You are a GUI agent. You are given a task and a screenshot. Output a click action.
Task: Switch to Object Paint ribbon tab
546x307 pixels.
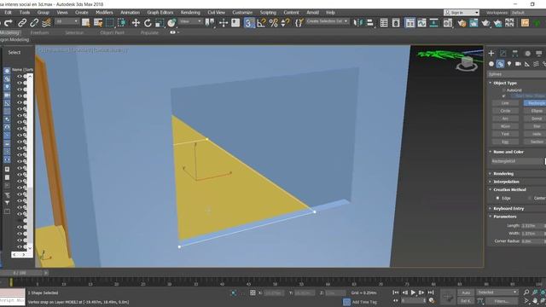click(x=112, y=32)
